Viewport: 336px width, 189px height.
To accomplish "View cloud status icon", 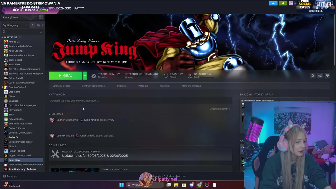I will click(94, 76).
